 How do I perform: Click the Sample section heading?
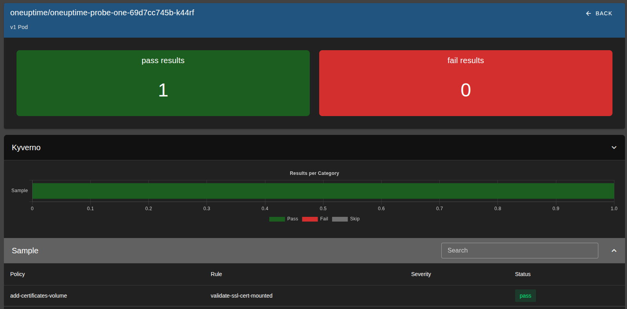[25, 251]
